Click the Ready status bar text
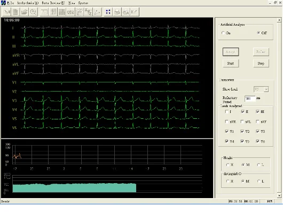 (5, 201)
